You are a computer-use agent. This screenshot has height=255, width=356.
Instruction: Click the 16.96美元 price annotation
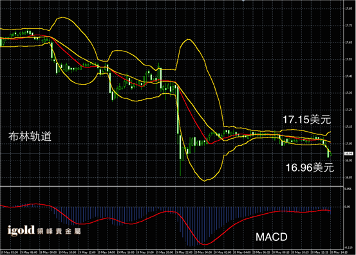[310, 168]
